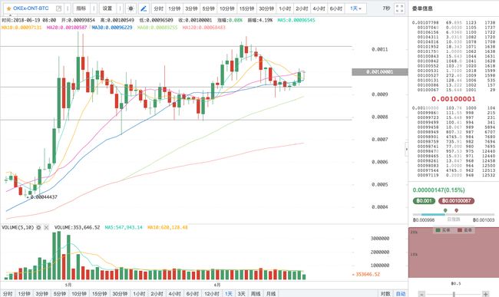
Task: Decrease depth range with minus button
Action: [421, 294]
